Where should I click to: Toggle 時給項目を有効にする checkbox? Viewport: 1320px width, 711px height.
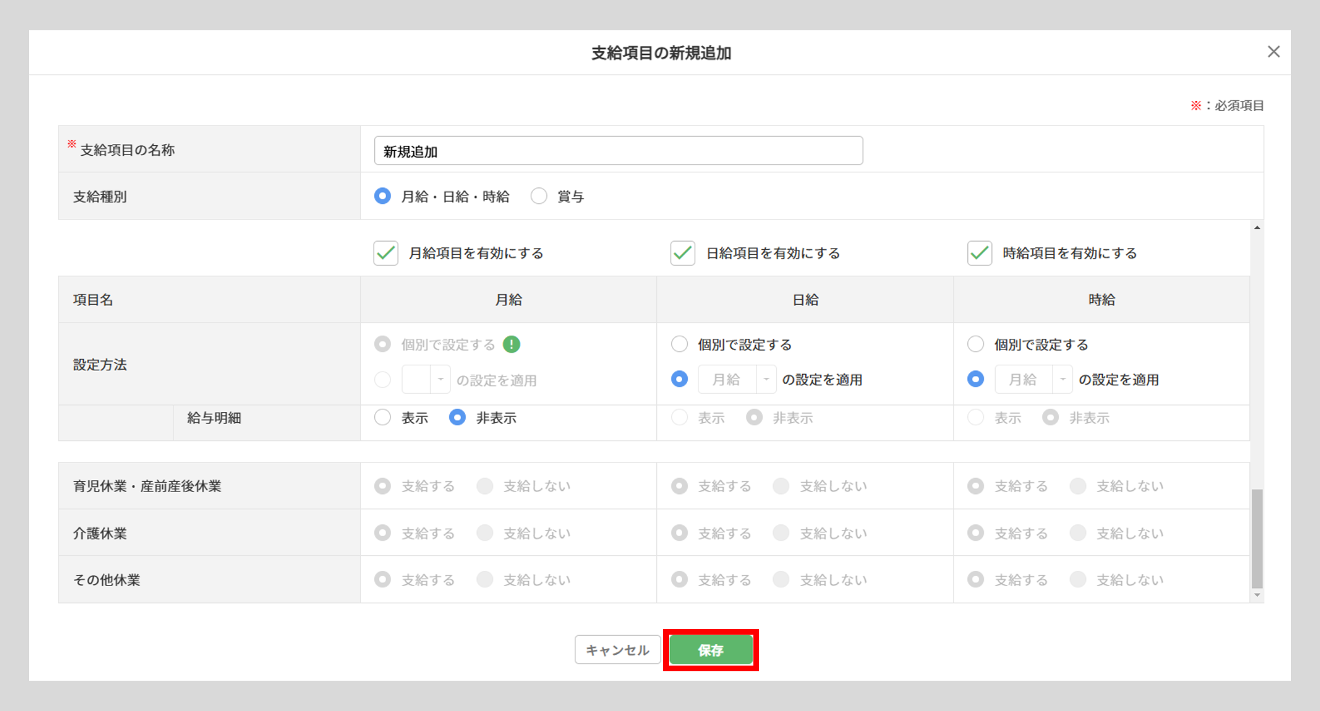click(979, 253)
